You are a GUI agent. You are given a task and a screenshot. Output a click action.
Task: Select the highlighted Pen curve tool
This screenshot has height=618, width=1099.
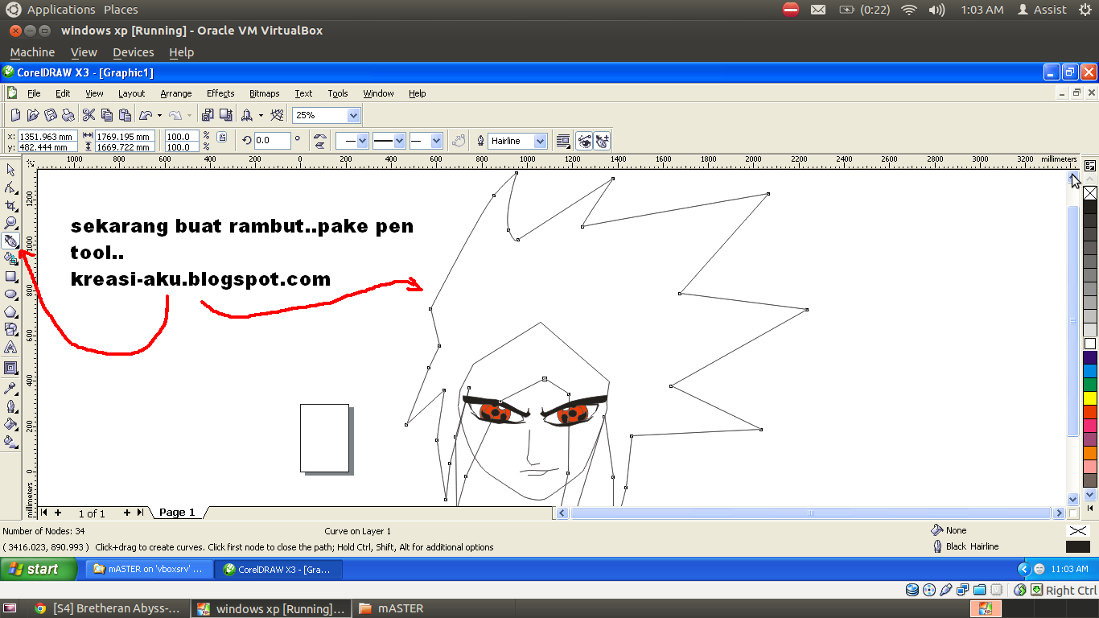[10, 241]
